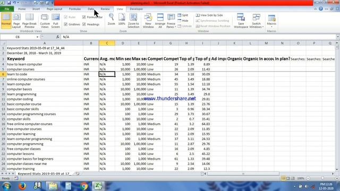The width and height of the screenshot is (340, 191).
Task: Select cell 'how to learn computer'
Action: coord(45,64)
